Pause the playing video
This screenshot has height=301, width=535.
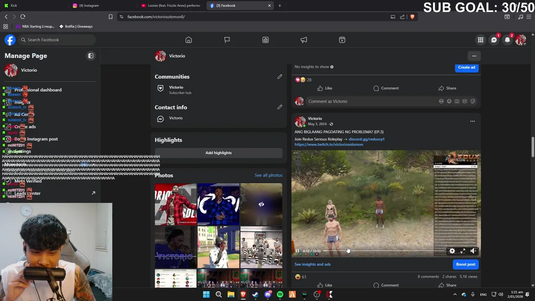(x=297, y=251)
